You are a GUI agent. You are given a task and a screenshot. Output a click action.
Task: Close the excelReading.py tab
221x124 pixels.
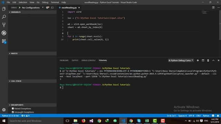tap(79, 8)
